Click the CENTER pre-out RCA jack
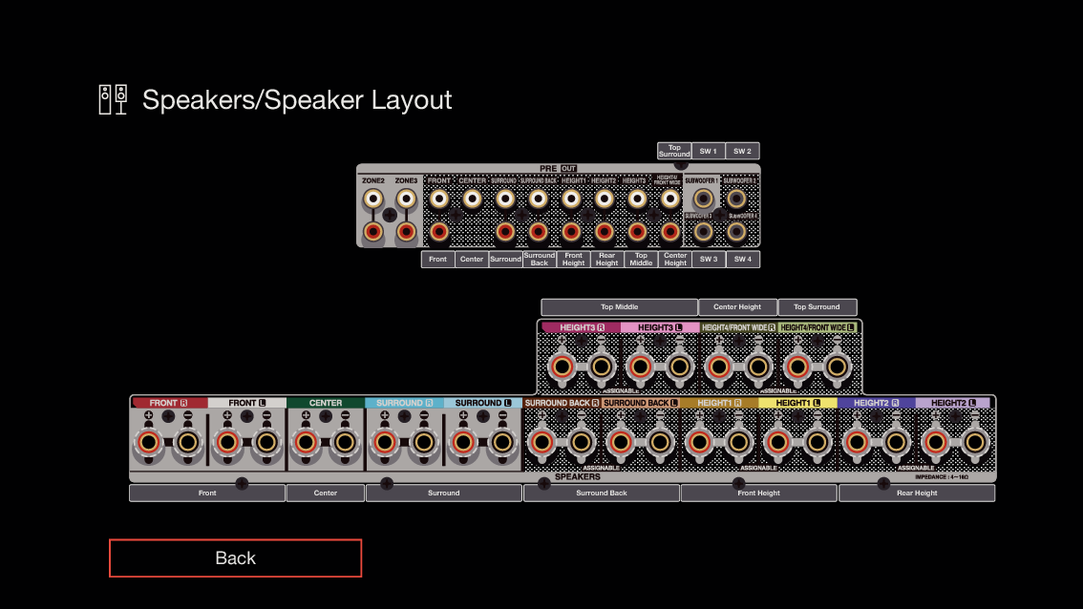This screenshot has height=609, width=1083. tap(472, 199)
